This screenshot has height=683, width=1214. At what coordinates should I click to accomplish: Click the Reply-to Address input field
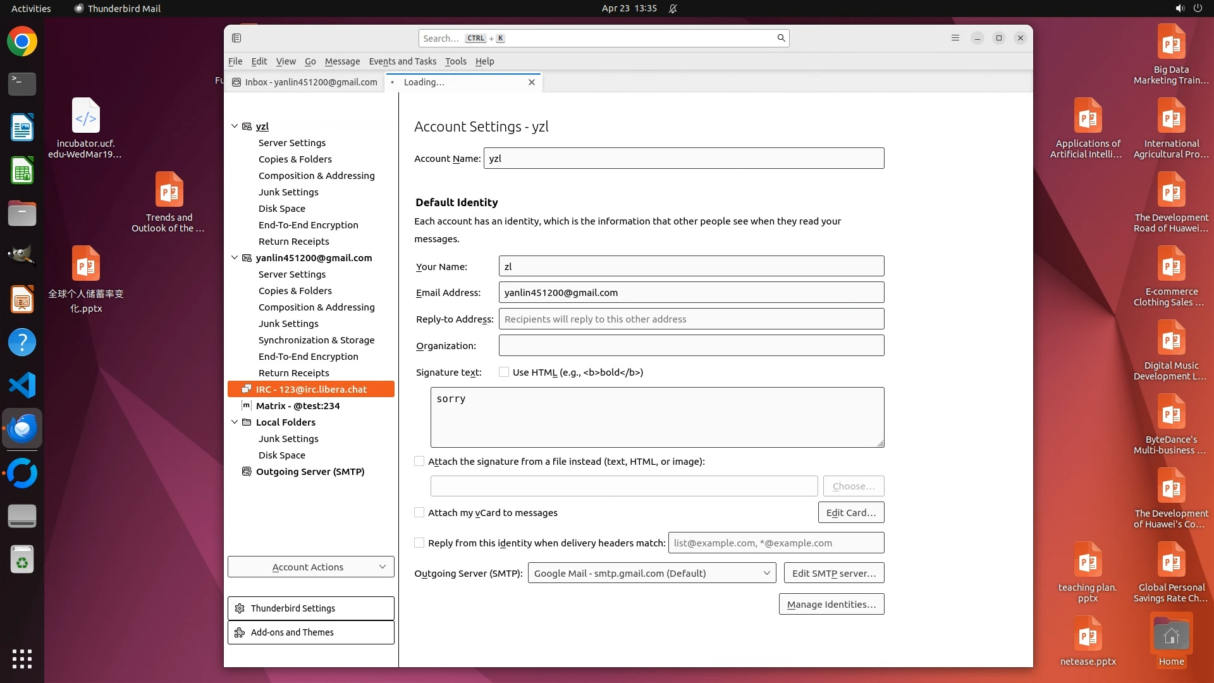pyautogui.click(x=690, y=319)
